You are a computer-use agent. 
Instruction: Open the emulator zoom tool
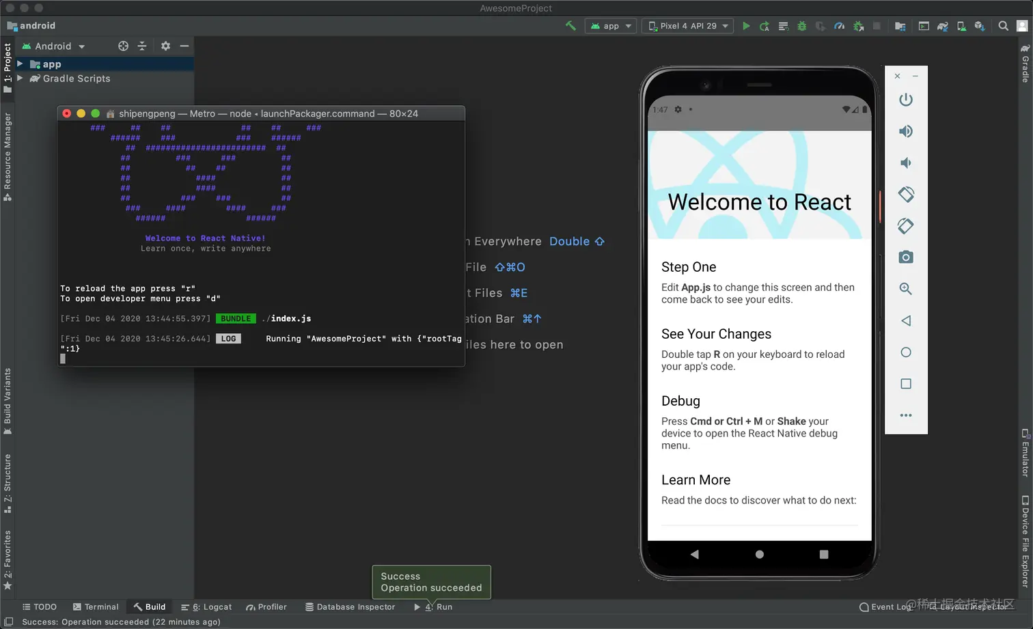click(906, 289)
